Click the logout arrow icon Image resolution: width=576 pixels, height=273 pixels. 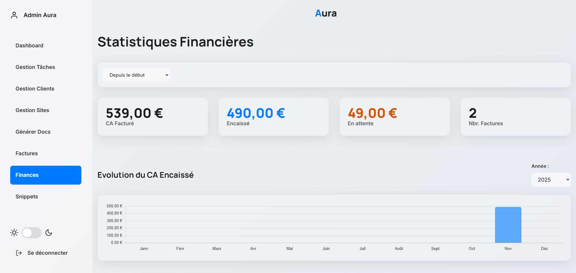coord(19,253)
